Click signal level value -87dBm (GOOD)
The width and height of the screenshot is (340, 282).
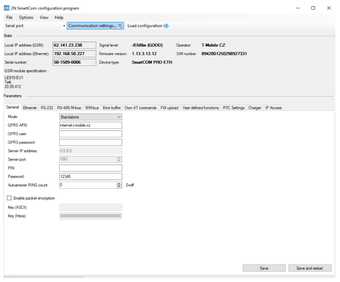(x=147, y=45)
